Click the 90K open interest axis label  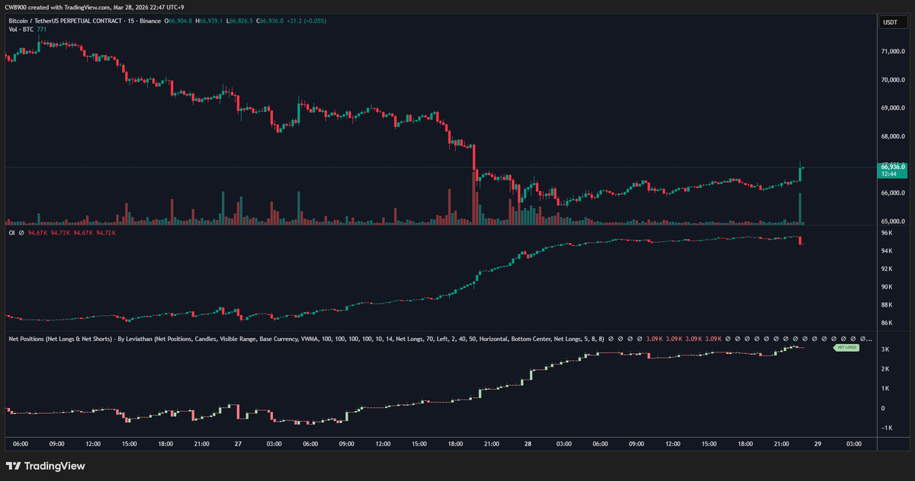point(887,287)
